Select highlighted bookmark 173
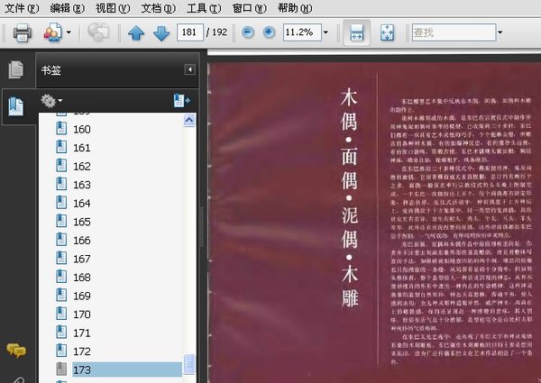This screenshot has height=383, width=541. [x=127, y=369]
